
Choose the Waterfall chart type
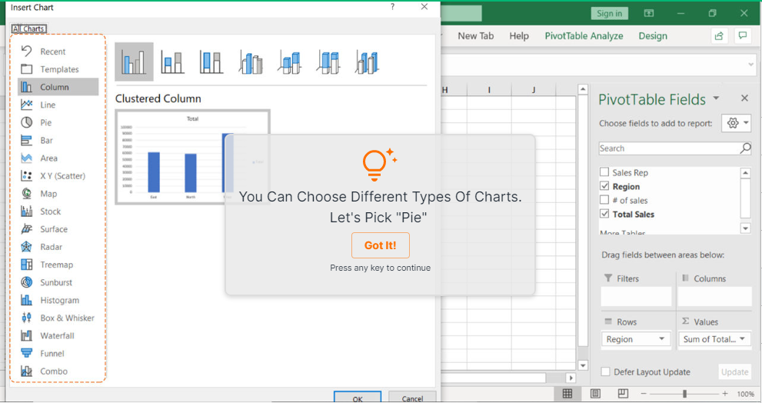(58, 335)
